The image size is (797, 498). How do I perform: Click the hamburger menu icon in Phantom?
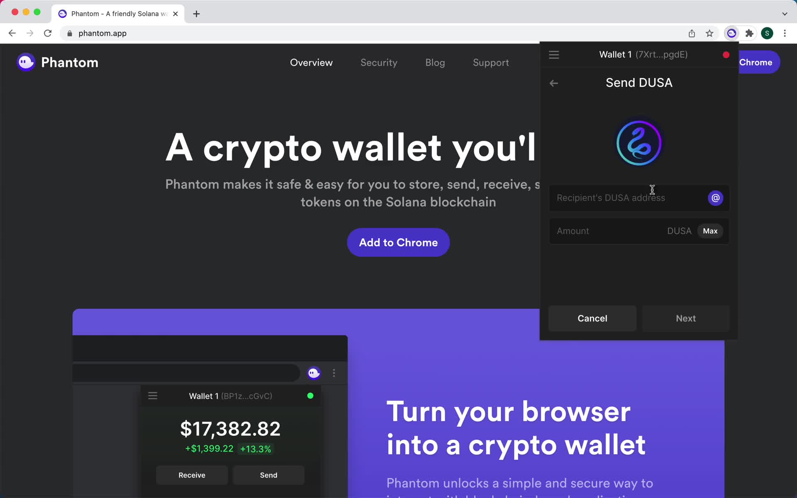click(554, 54)
